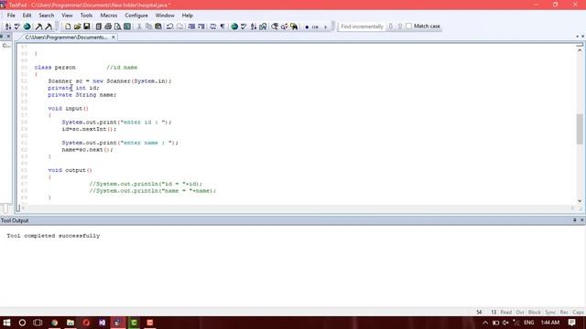The height and width of the screenshot is (329, 586).
Task: Open the Action Center notifications icon
Action: 571,323
